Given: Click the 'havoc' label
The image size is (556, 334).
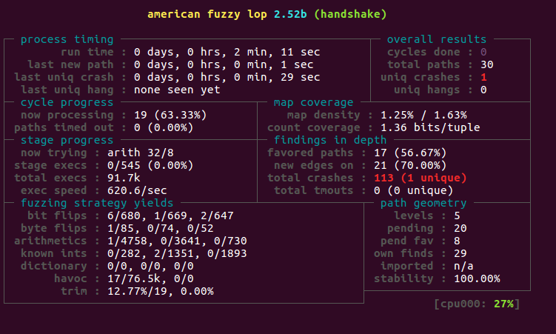Looking at the screenshot, I should 70,278.
